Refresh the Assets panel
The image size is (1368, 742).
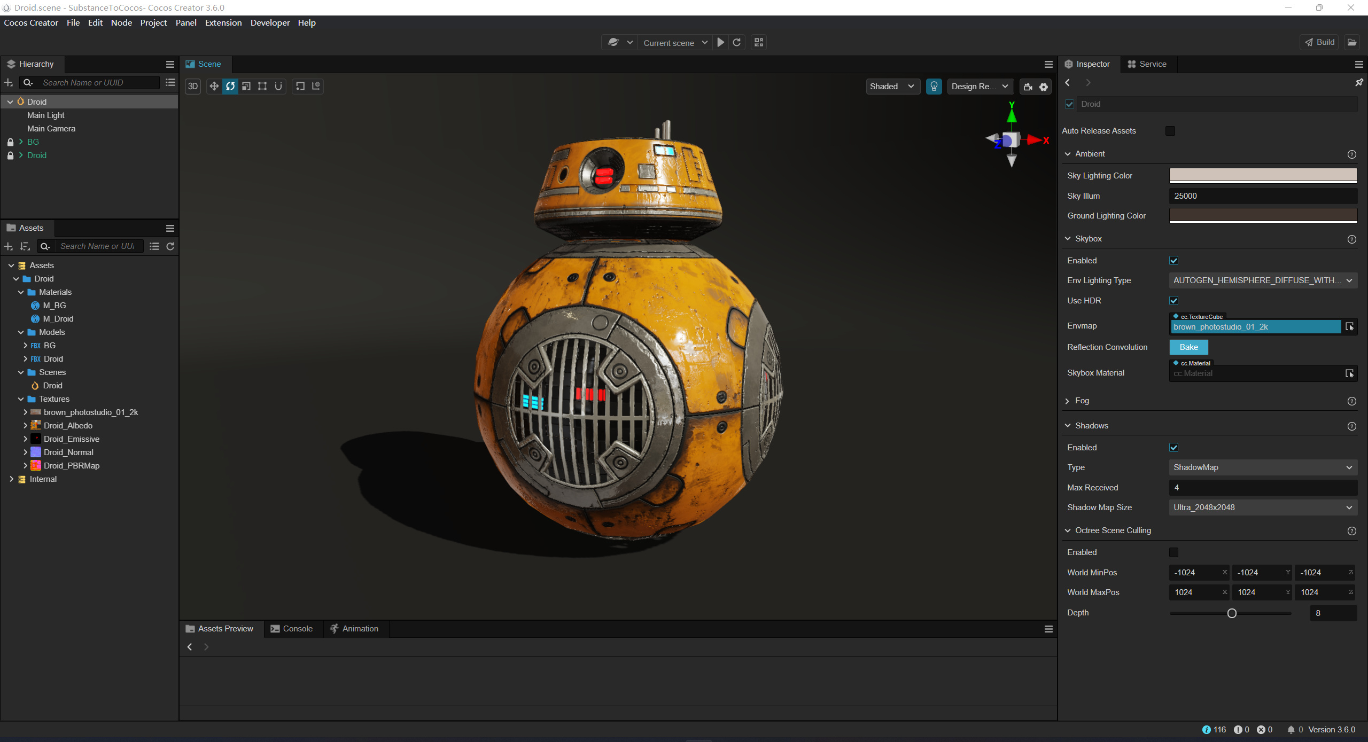tap(170, 246)
